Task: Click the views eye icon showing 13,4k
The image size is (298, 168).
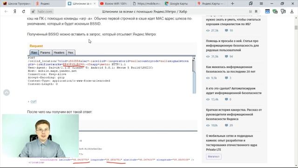Action: tap(208, 99)
